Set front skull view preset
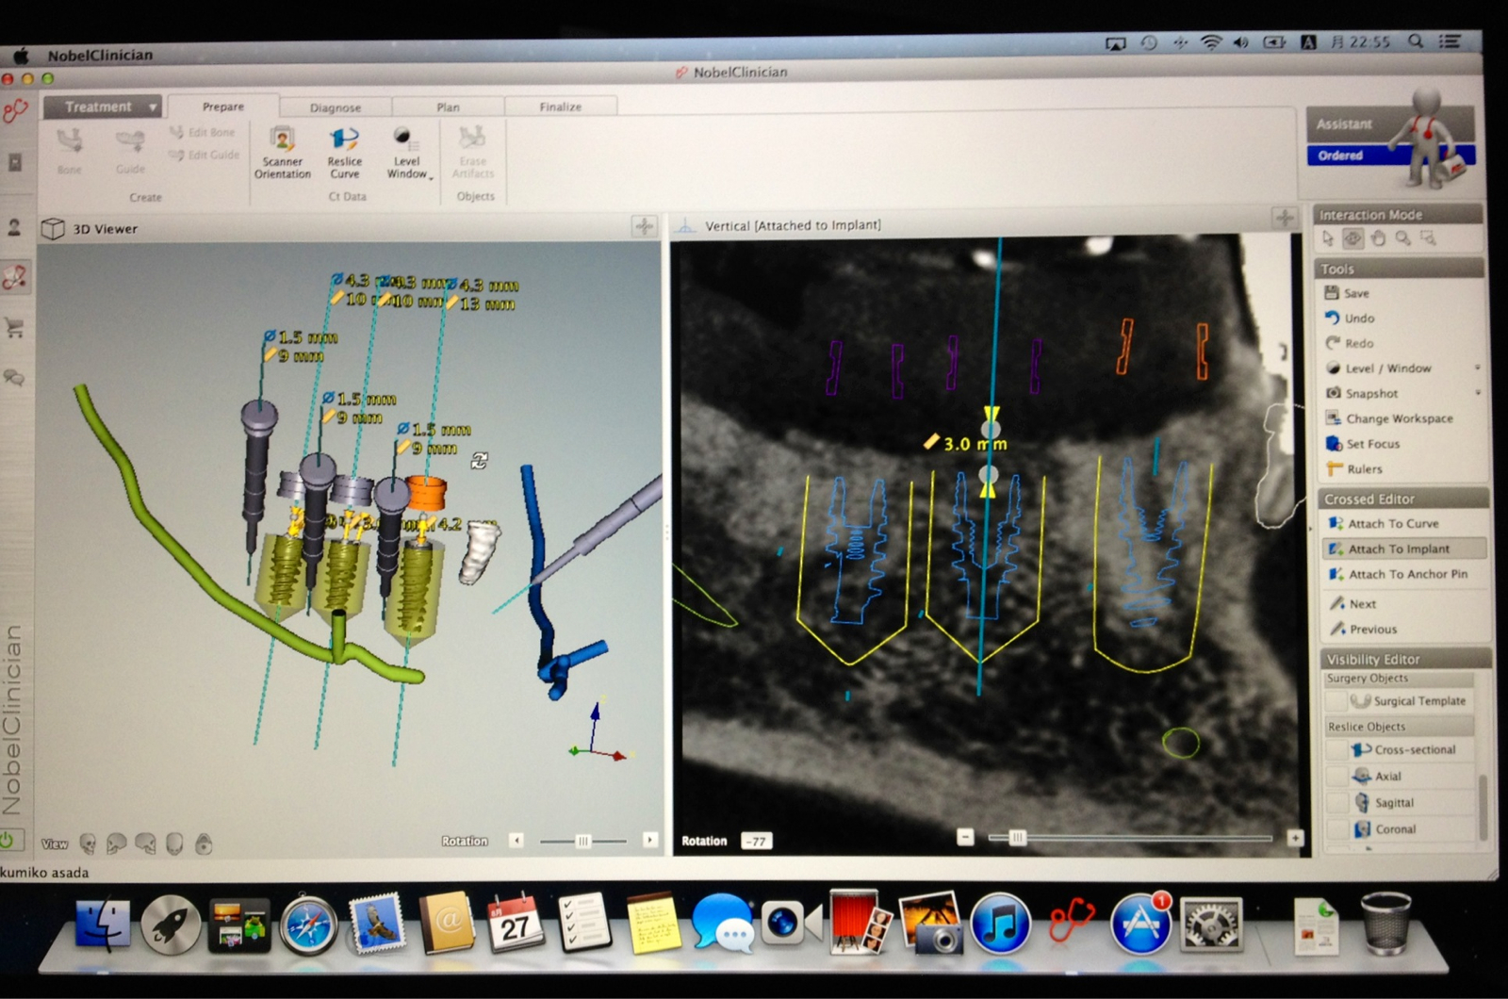Viewport: 1508px width, 999px height. point(88,843)
